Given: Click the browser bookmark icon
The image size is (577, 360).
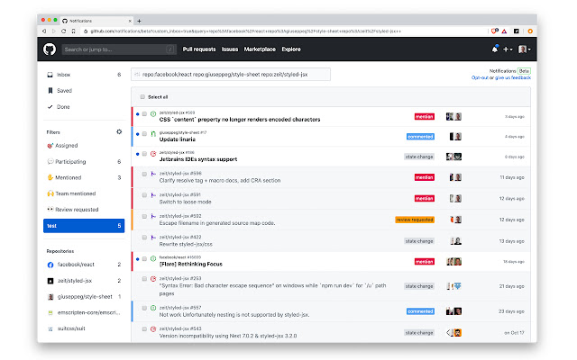Looking at the screenshot, I should (74, 31).
